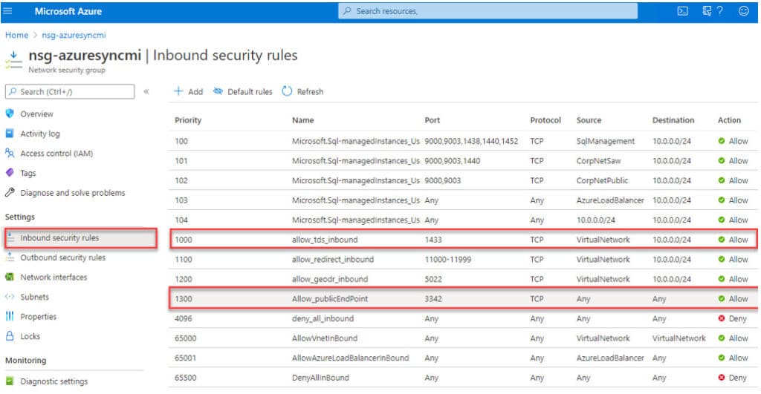Image resolution: width=761 pixels, height=394 pixels.
Task: Click the Access control (IAM) icon
Action: point(10,153)
